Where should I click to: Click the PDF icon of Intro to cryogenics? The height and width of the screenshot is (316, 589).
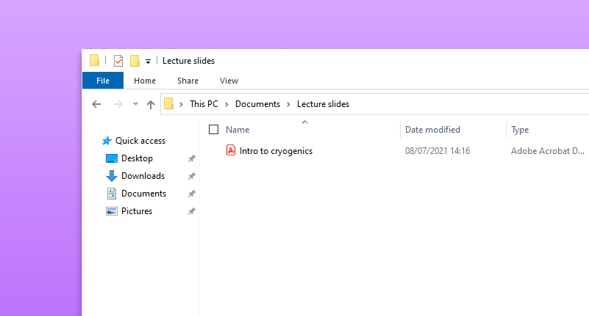[x=230, y=151]
